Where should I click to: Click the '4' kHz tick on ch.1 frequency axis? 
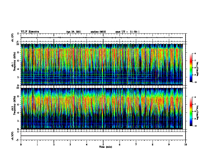[18, 69]
